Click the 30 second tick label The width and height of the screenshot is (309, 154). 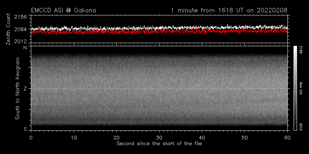[159, 137]
